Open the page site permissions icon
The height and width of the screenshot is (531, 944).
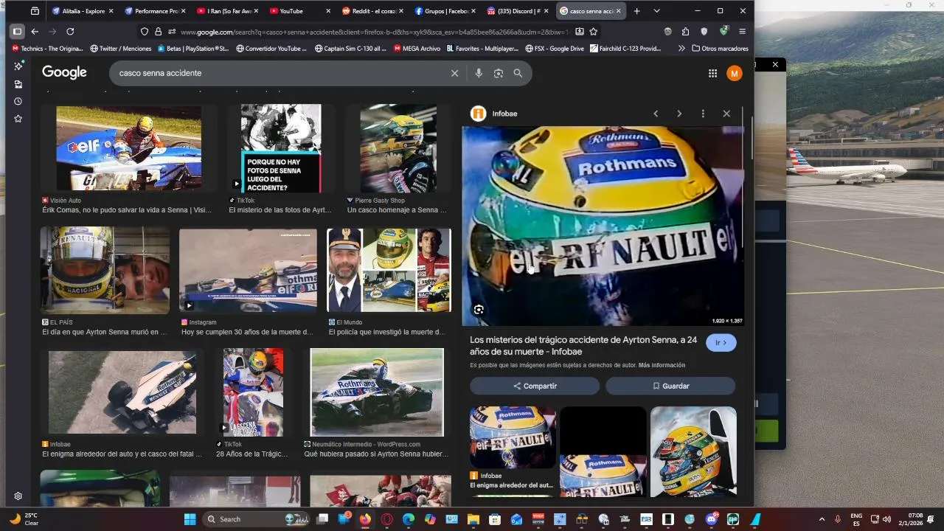(x=171, y=31)
